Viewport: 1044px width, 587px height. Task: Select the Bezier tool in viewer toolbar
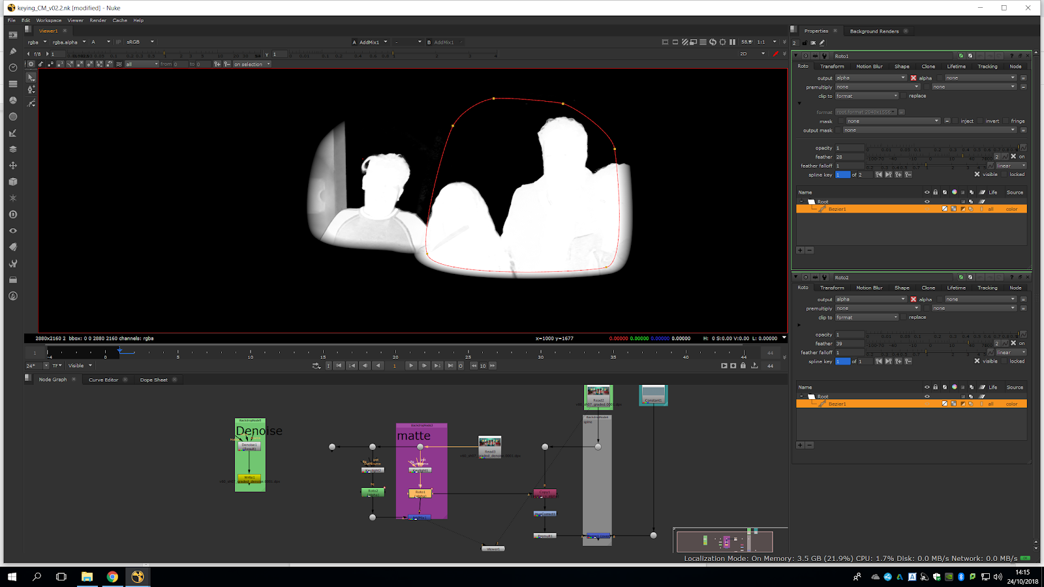pos(31,90)
